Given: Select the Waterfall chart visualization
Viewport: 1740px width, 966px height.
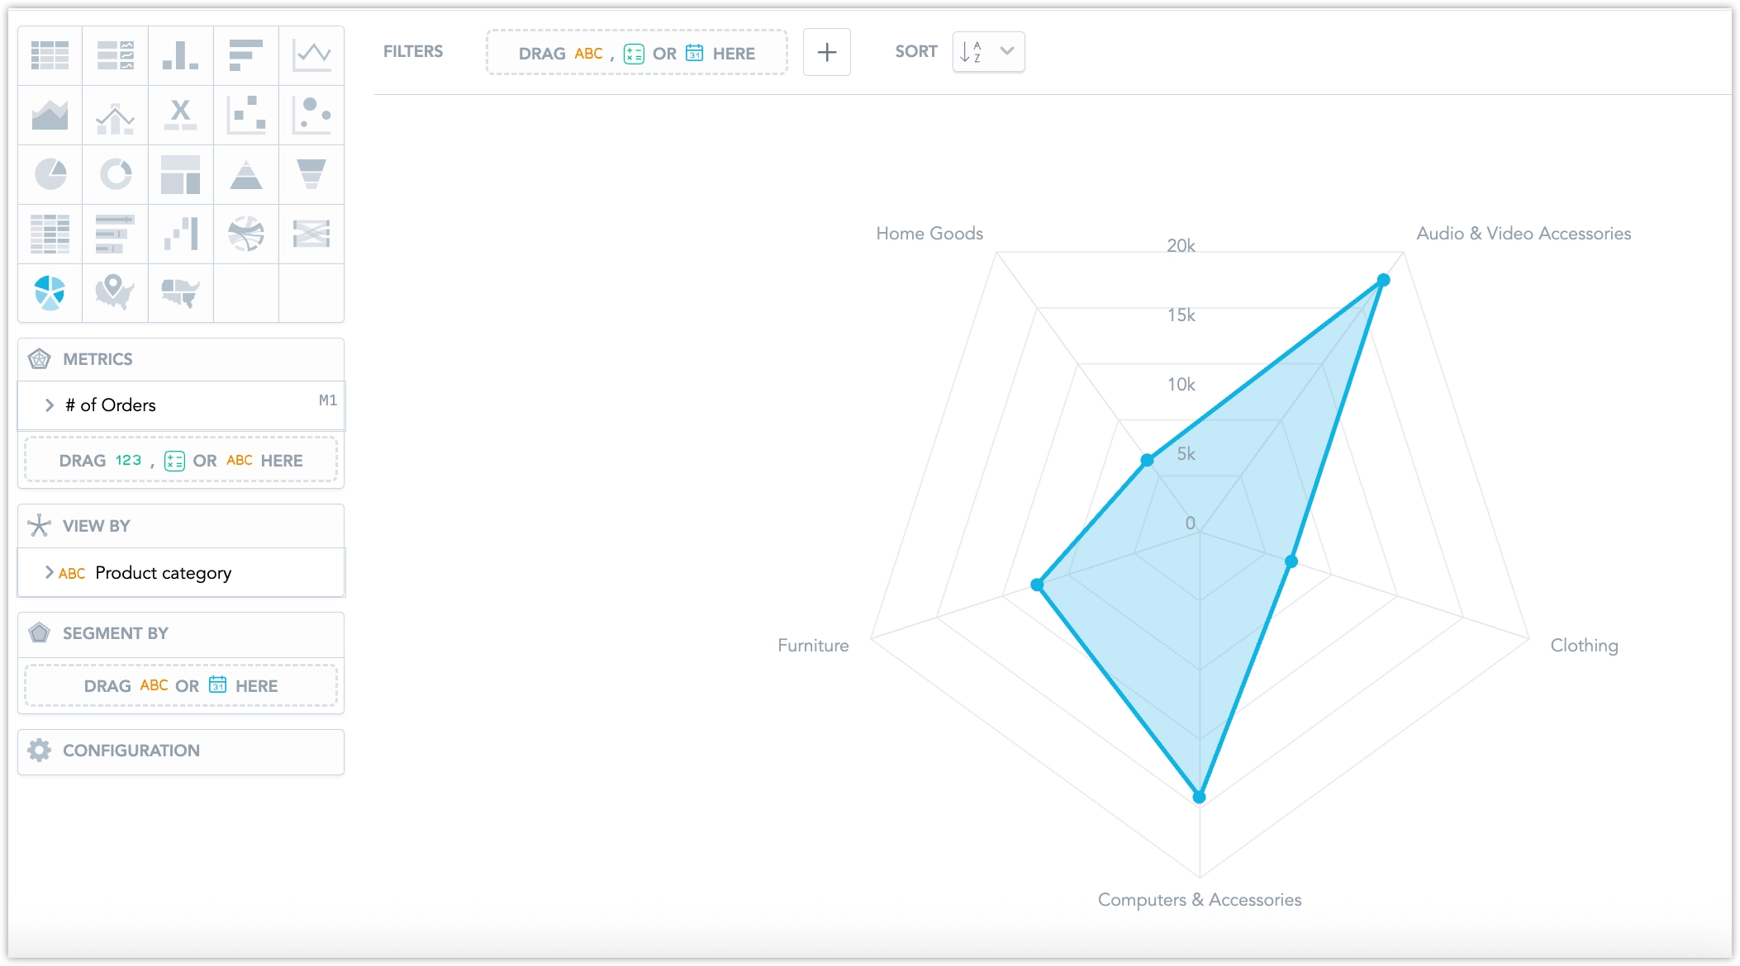Looking at the screenshot, I should point(180,234).
